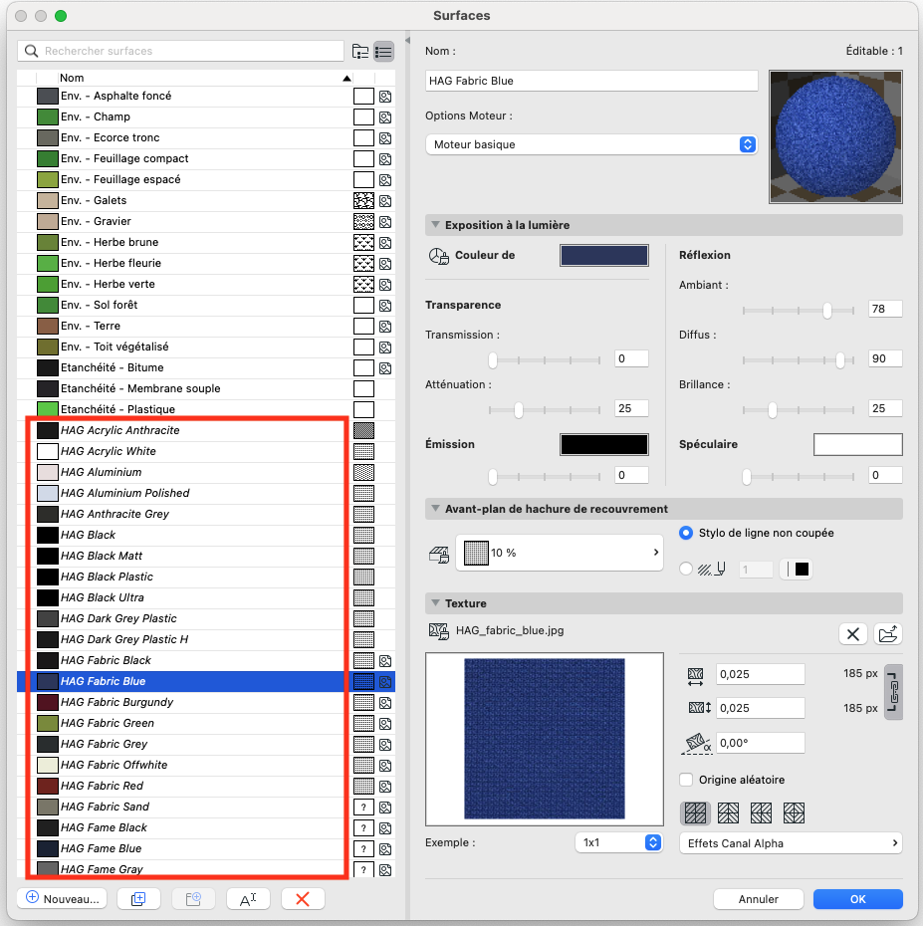The image size is (923, 926).
Task: Select the fourth texture mirroring pattern icon
Action: [794, 813]
